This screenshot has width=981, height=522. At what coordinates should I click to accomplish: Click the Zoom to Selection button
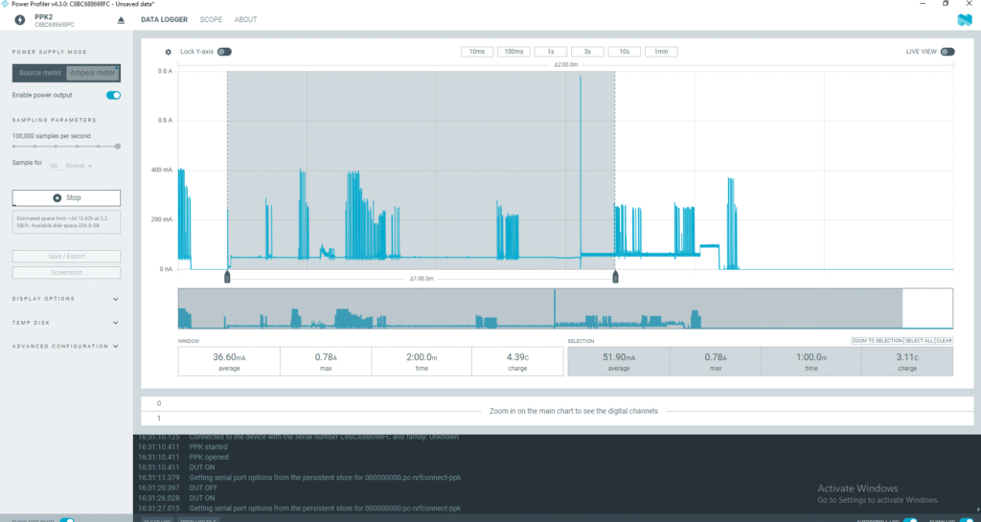877,341
